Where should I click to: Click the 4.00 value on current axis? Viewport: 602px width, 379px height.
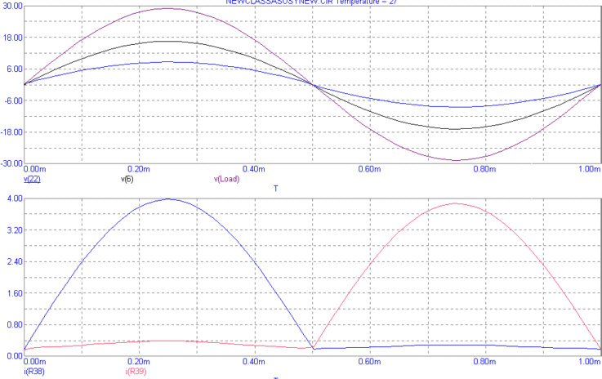pyautogui.click(x=15, y=198)
